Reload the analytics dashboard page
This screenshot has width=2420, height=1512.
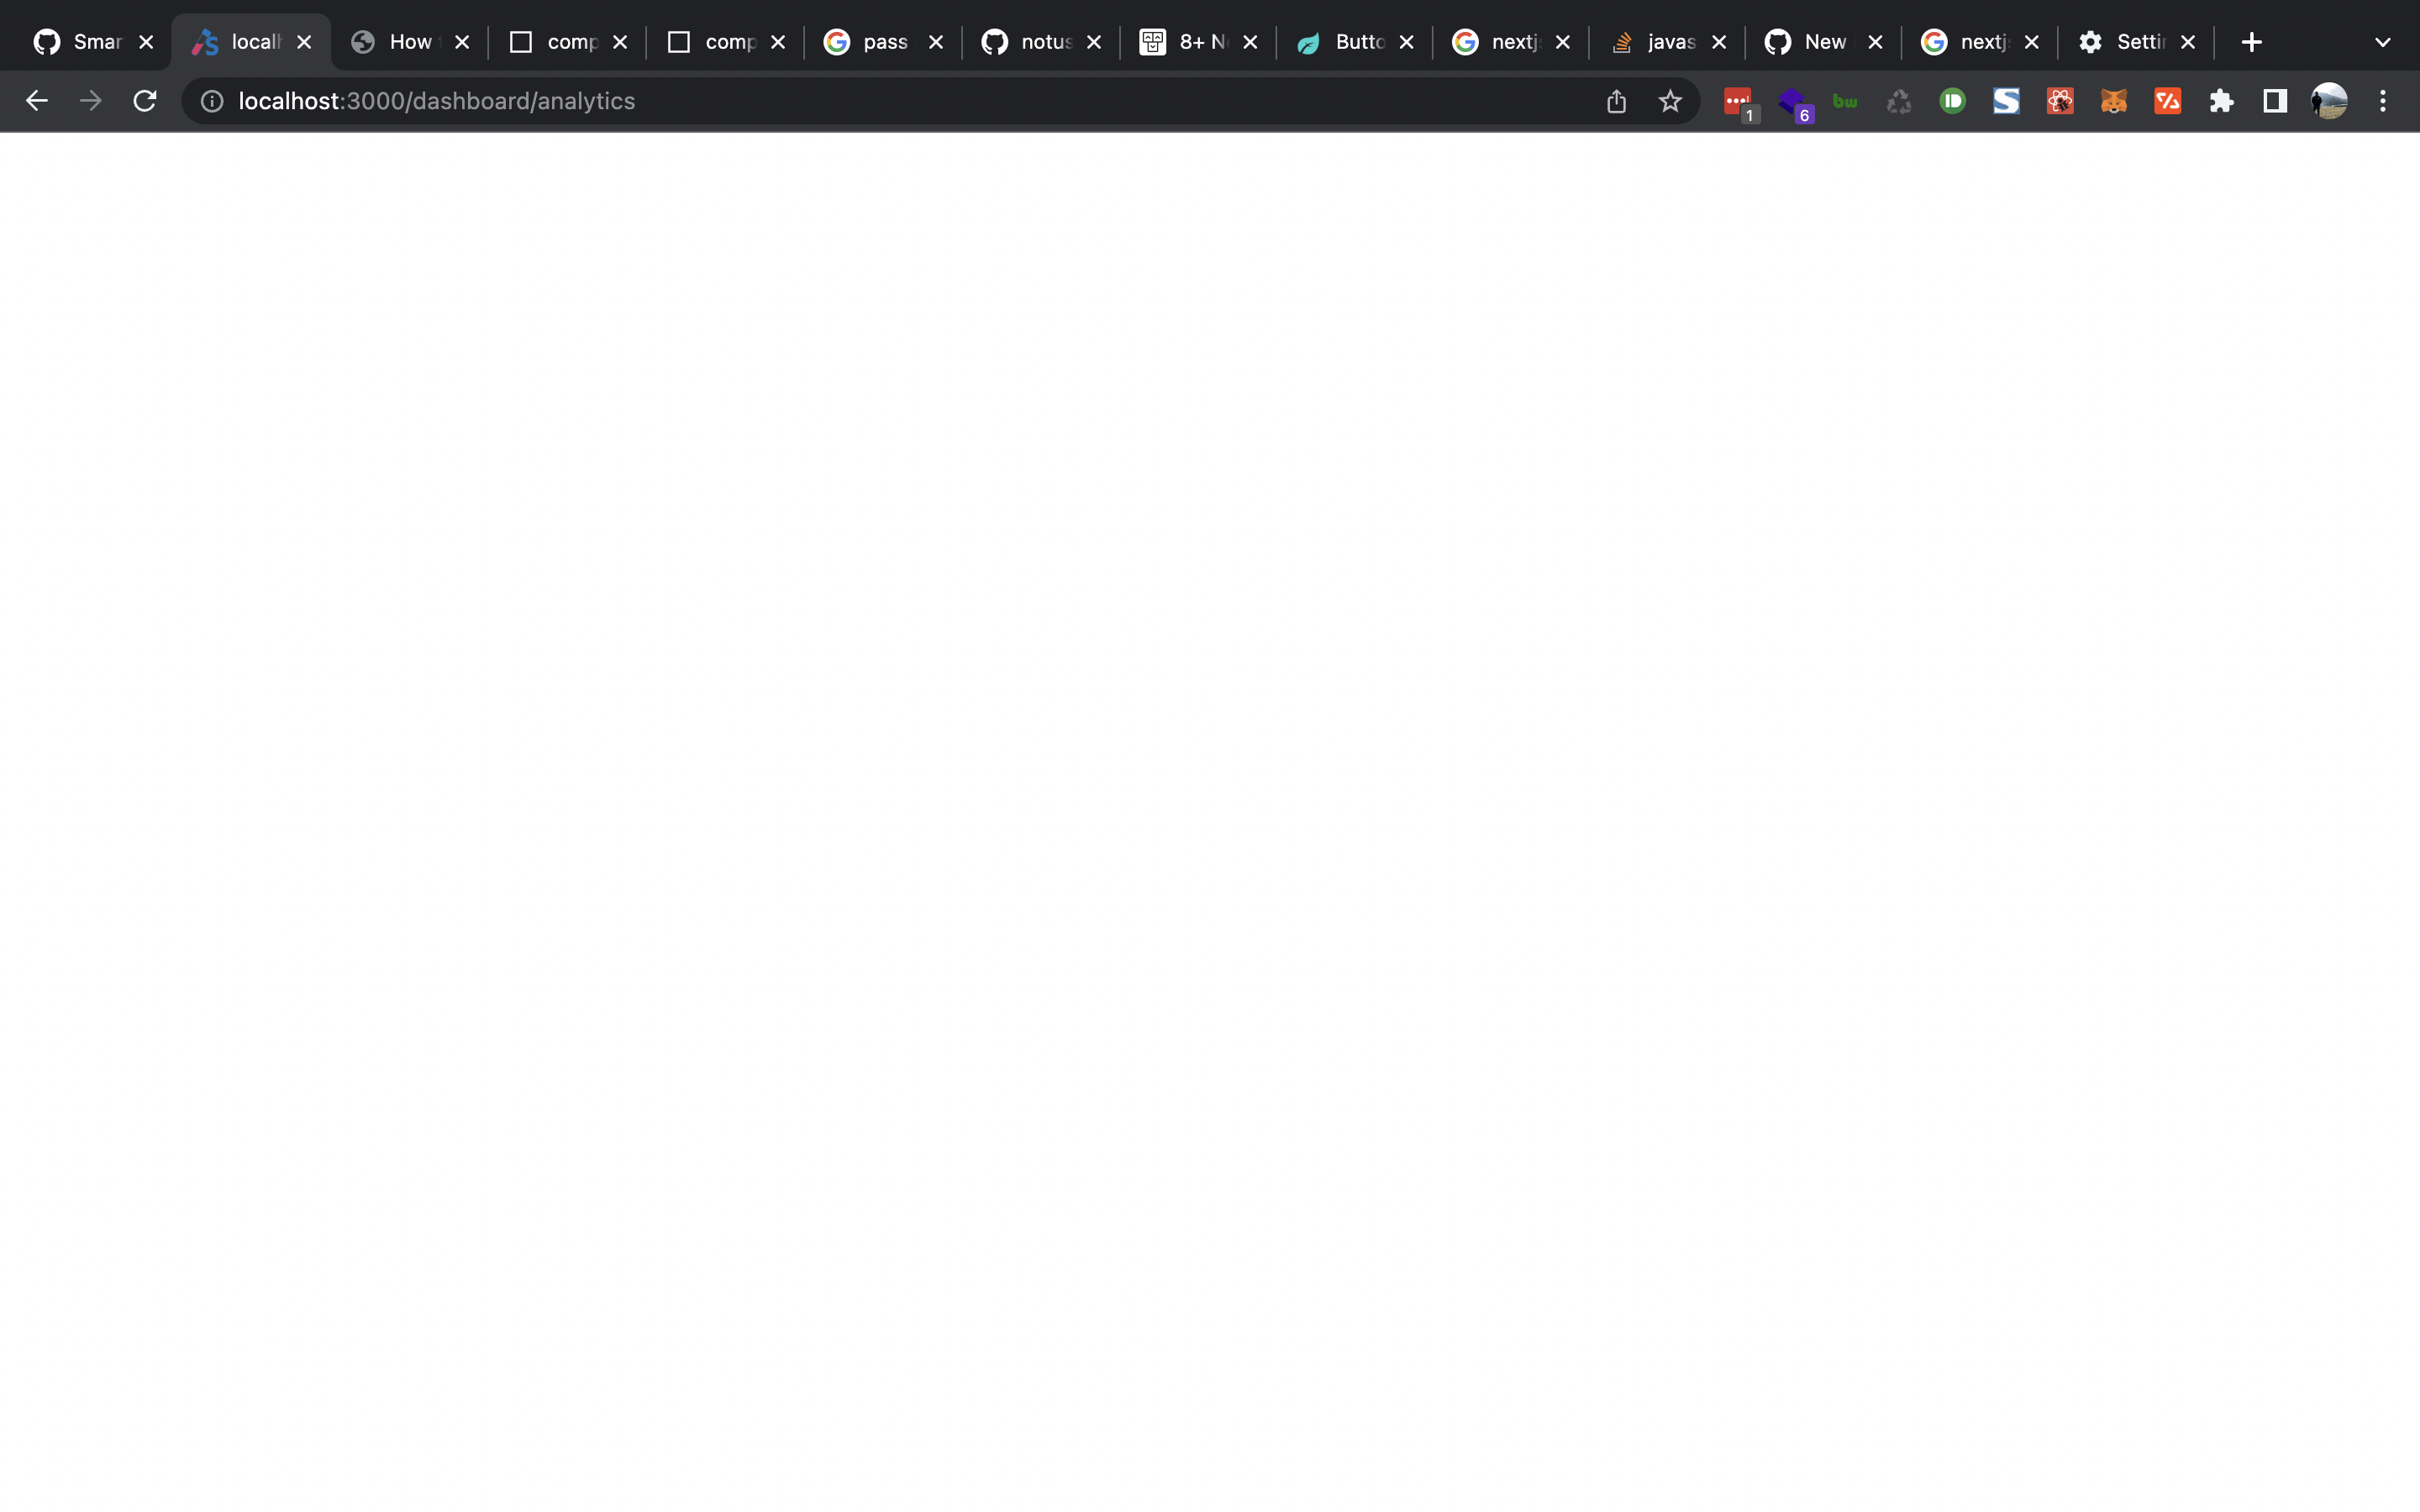point(144,100)
